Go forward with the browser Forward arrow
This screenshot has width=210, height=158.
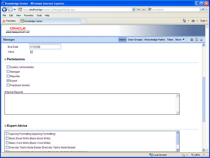point(10,10)
